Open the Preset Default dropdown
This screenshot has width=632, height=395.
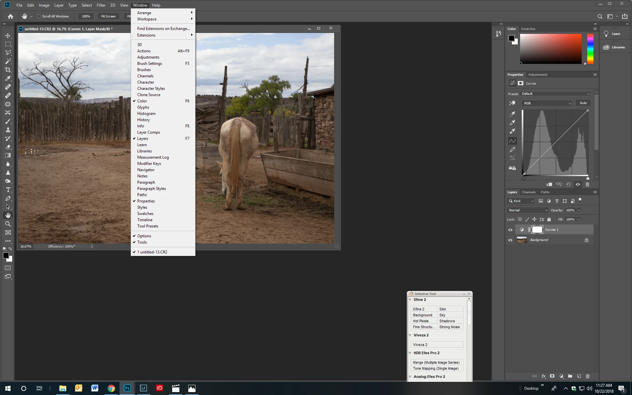tap(556, 94)
